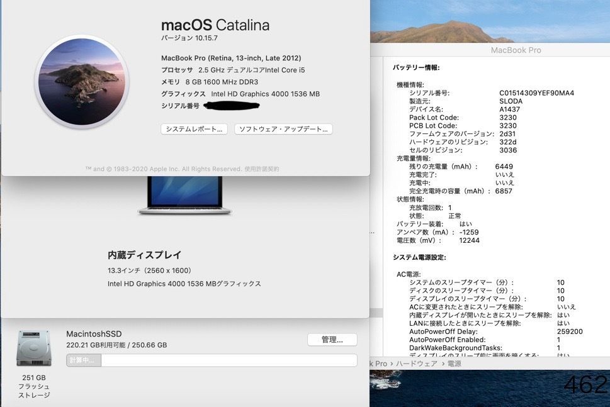Click the バッテリー情報 section heading
The image size is (610, 407).
coord(416,67)
